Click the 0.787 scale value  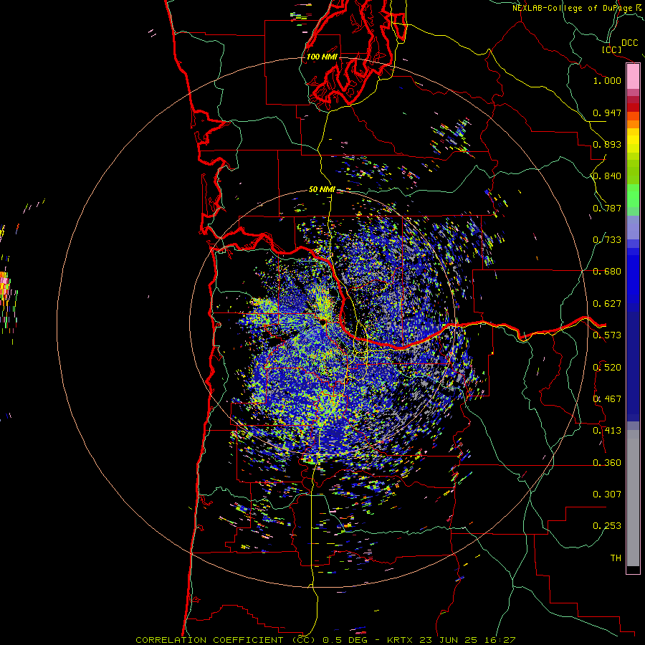[x=607, y=208]
